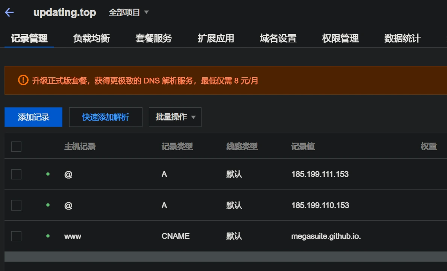Image resolution: width=447 pixels, height=271 pixels.
Task: Switch to the 负载均衡 tab
Action: coord(91,38)
